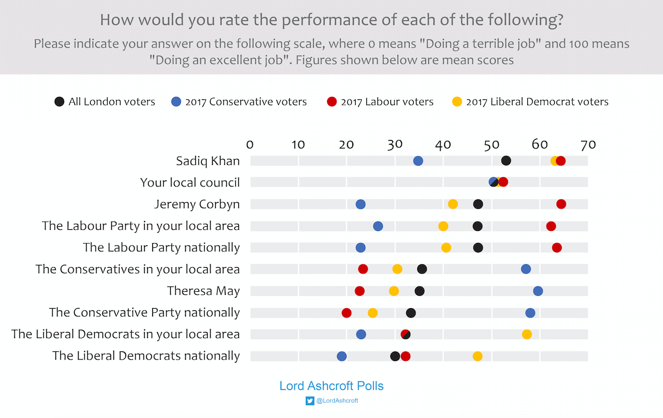663x418 pixels.
Task: Click the 2017 Labour voters legend label
Action: pyautogui.click(x=387, y=102)
